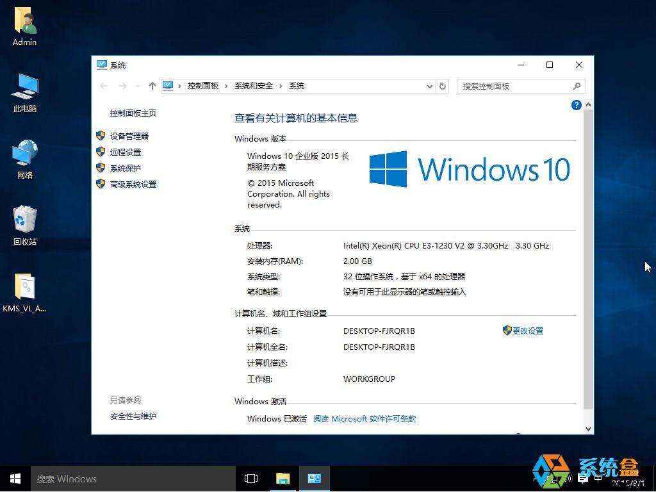Open the 网络 desktop icon

24,154
